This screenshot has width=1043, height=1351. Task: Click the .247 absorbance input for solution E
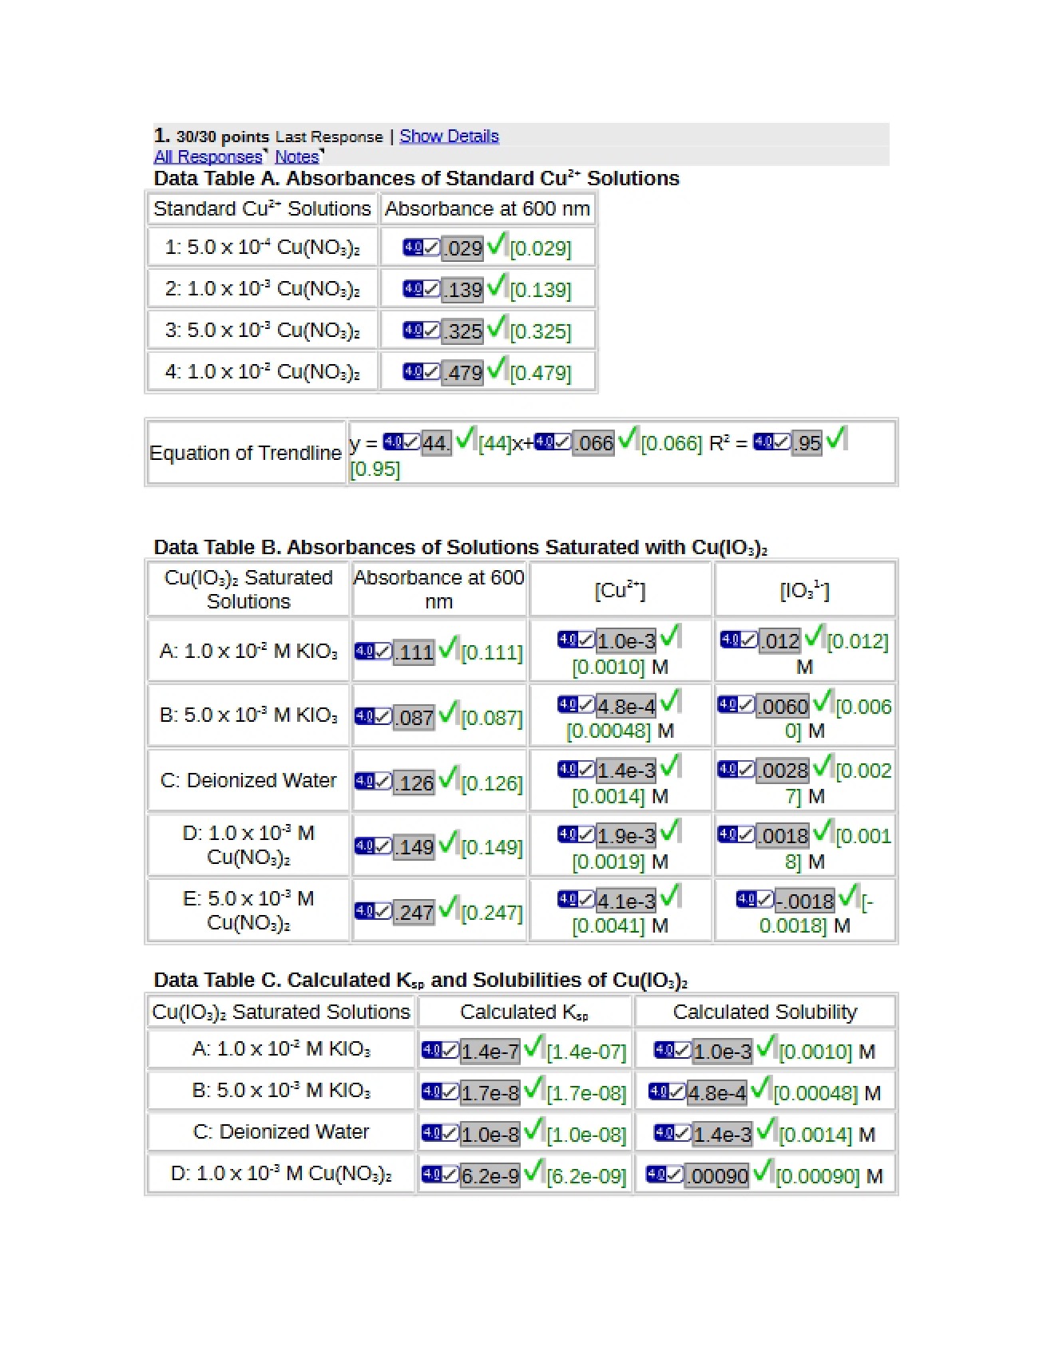[x=414, y=912]
